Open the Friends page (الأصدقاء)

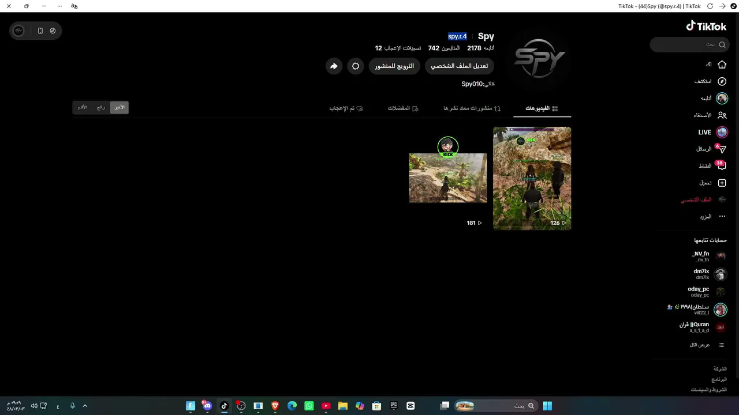pos(710,115)
